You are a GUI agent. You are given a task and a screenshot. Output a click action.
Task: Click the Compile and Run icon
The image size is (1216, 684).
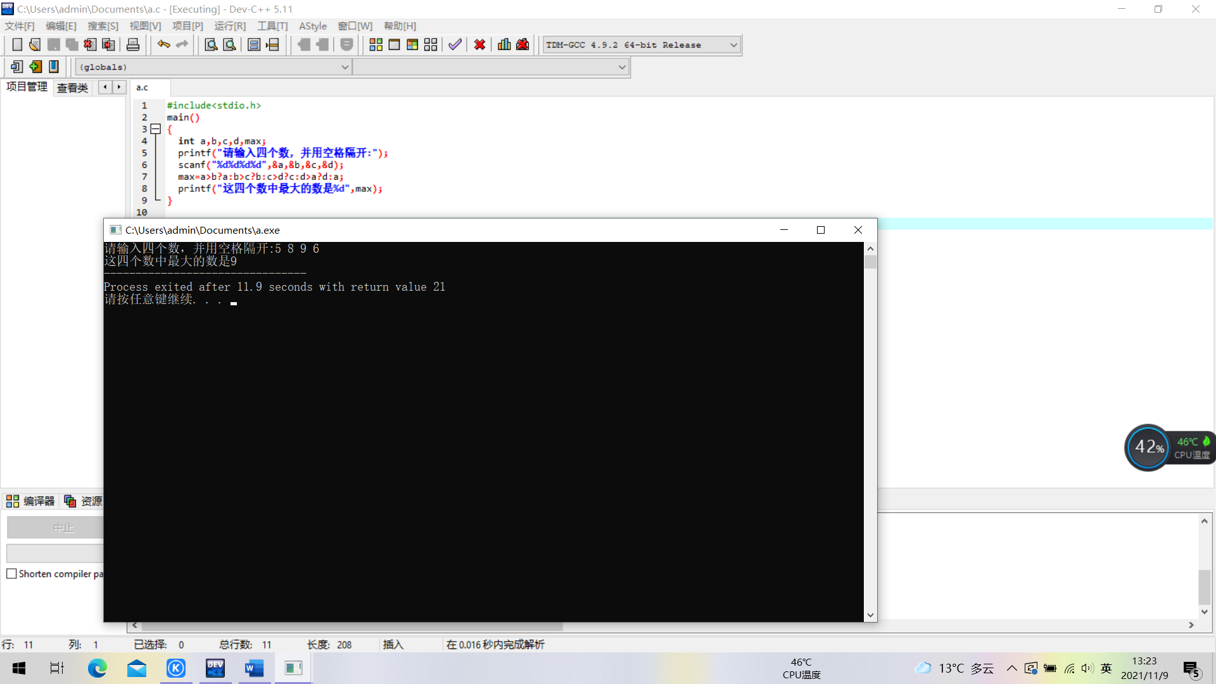tap(412, 44)
